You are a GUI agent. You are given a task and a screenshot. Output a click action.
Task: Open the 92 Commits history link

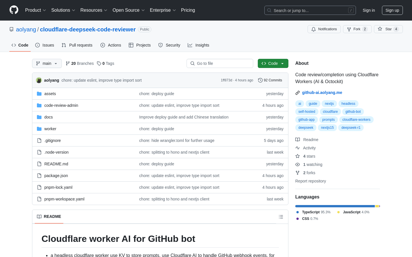click(x=270, y=80)
